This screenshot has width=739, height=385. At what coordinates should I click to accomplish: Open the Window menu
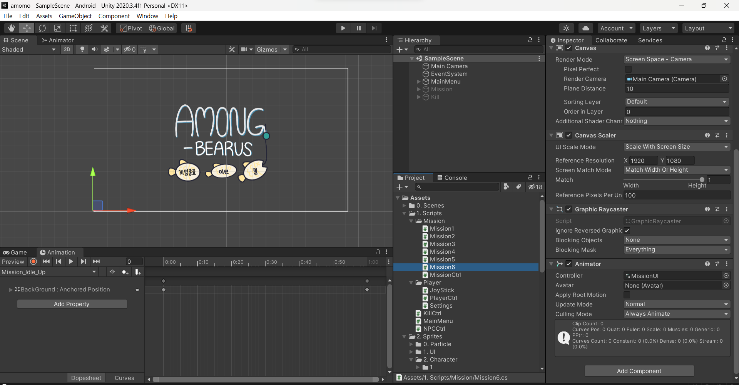pyautogui.click(x=147, y=16)
